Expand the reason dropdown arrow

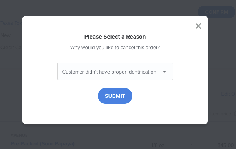click(x=165, y=72)
